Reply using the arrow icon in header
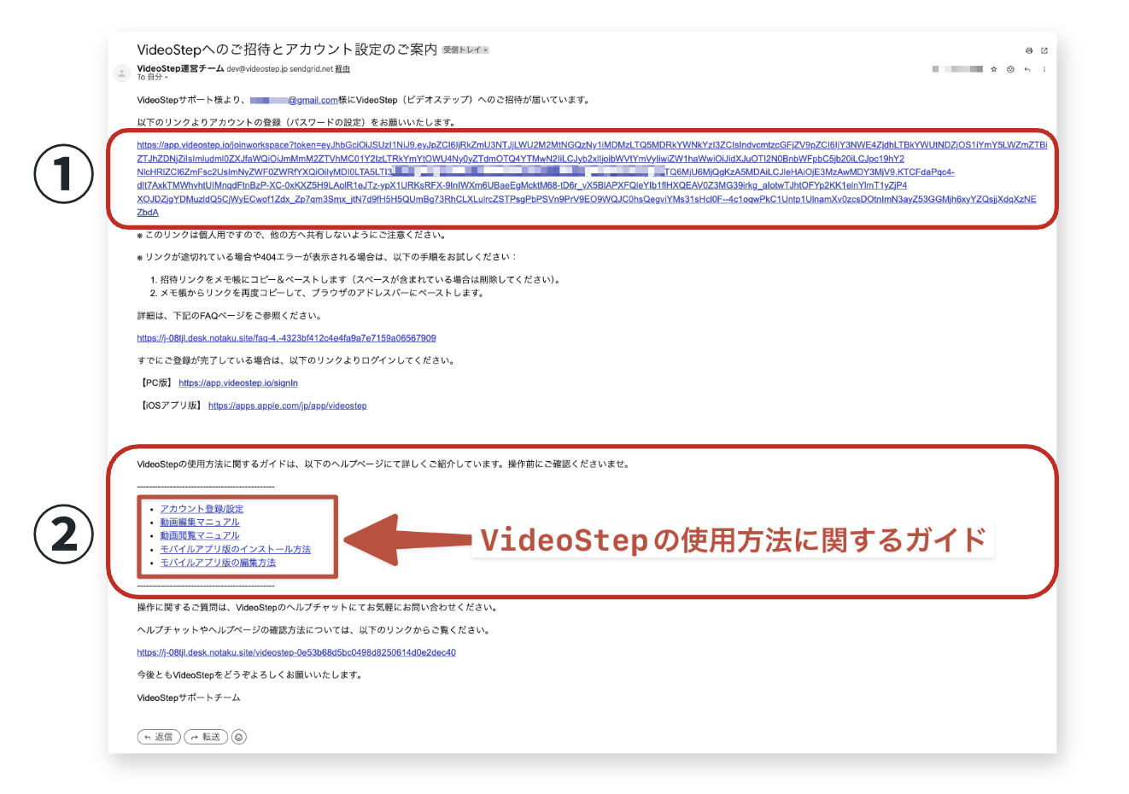This screenshot has height=794, width=1129. click(x=1027, y=69)
